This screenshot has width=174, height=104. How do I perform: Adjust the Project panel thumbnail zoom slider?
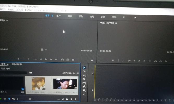tap(22, 99)
